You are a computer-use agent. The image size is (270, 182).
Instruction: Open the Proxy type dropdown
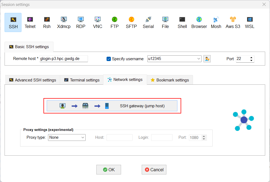(82, 137)
